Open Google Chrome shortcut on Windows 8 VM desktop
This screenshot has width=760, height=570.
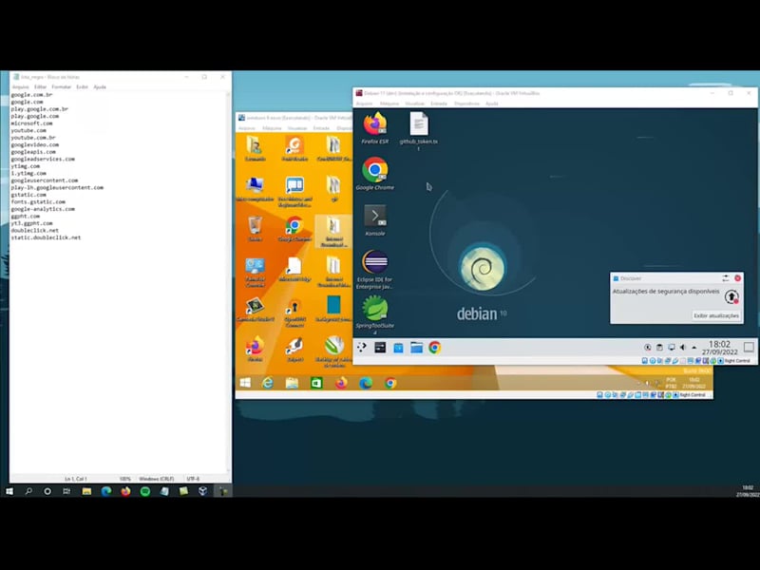(294, 229)
